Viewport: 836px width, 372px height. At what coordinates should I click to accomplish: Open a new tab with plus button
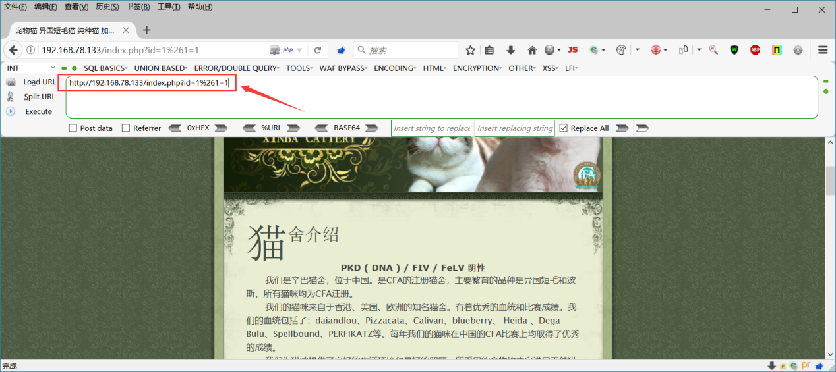[146, 30]
